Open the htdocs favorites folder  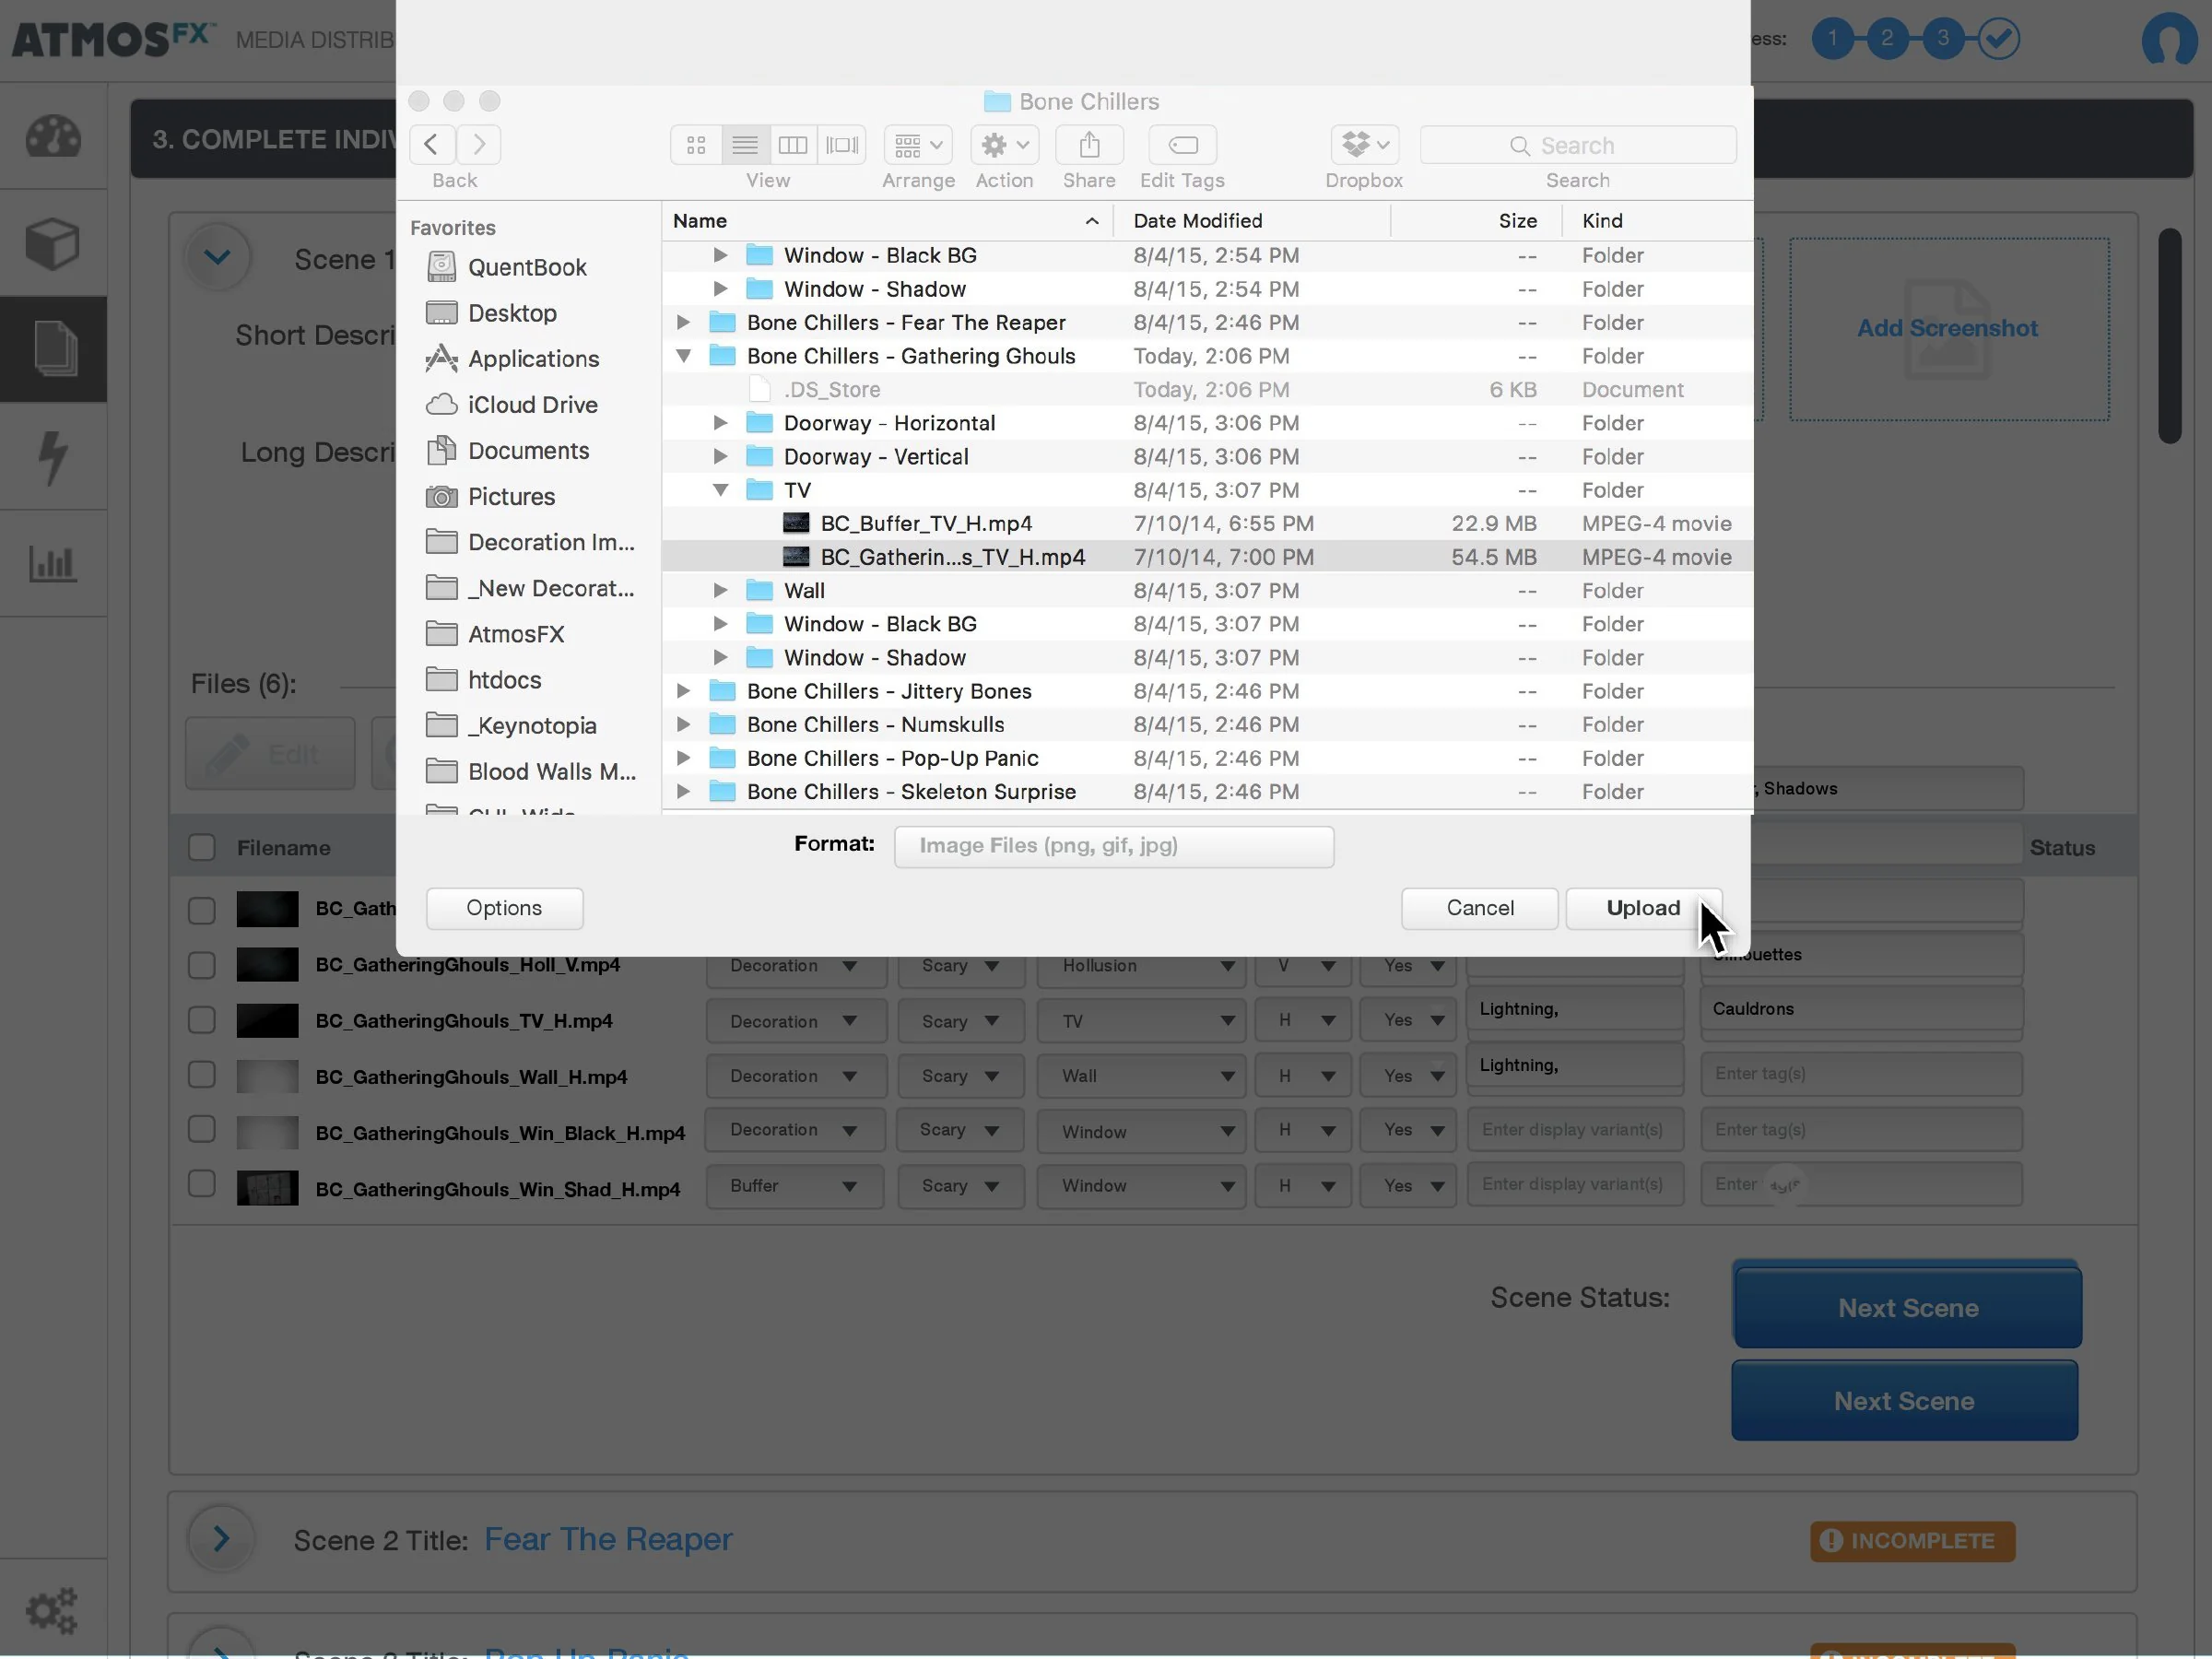pyautogui.click(x=484, y=680)
